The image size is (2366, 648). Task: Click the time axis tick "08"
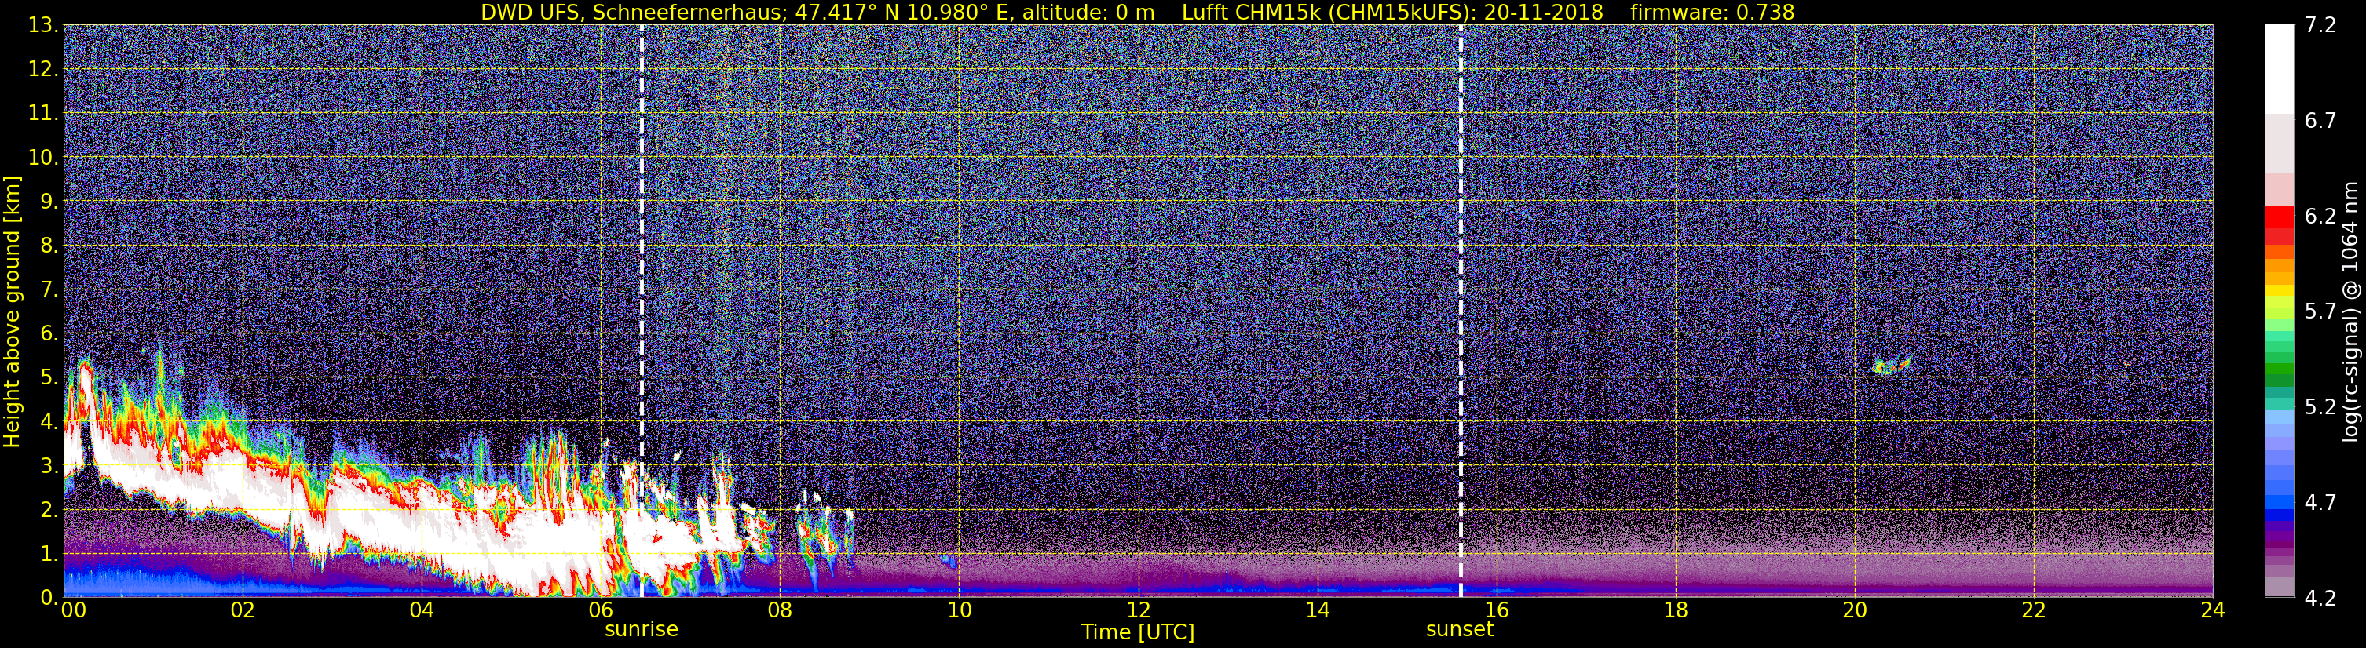click(780, 610)
